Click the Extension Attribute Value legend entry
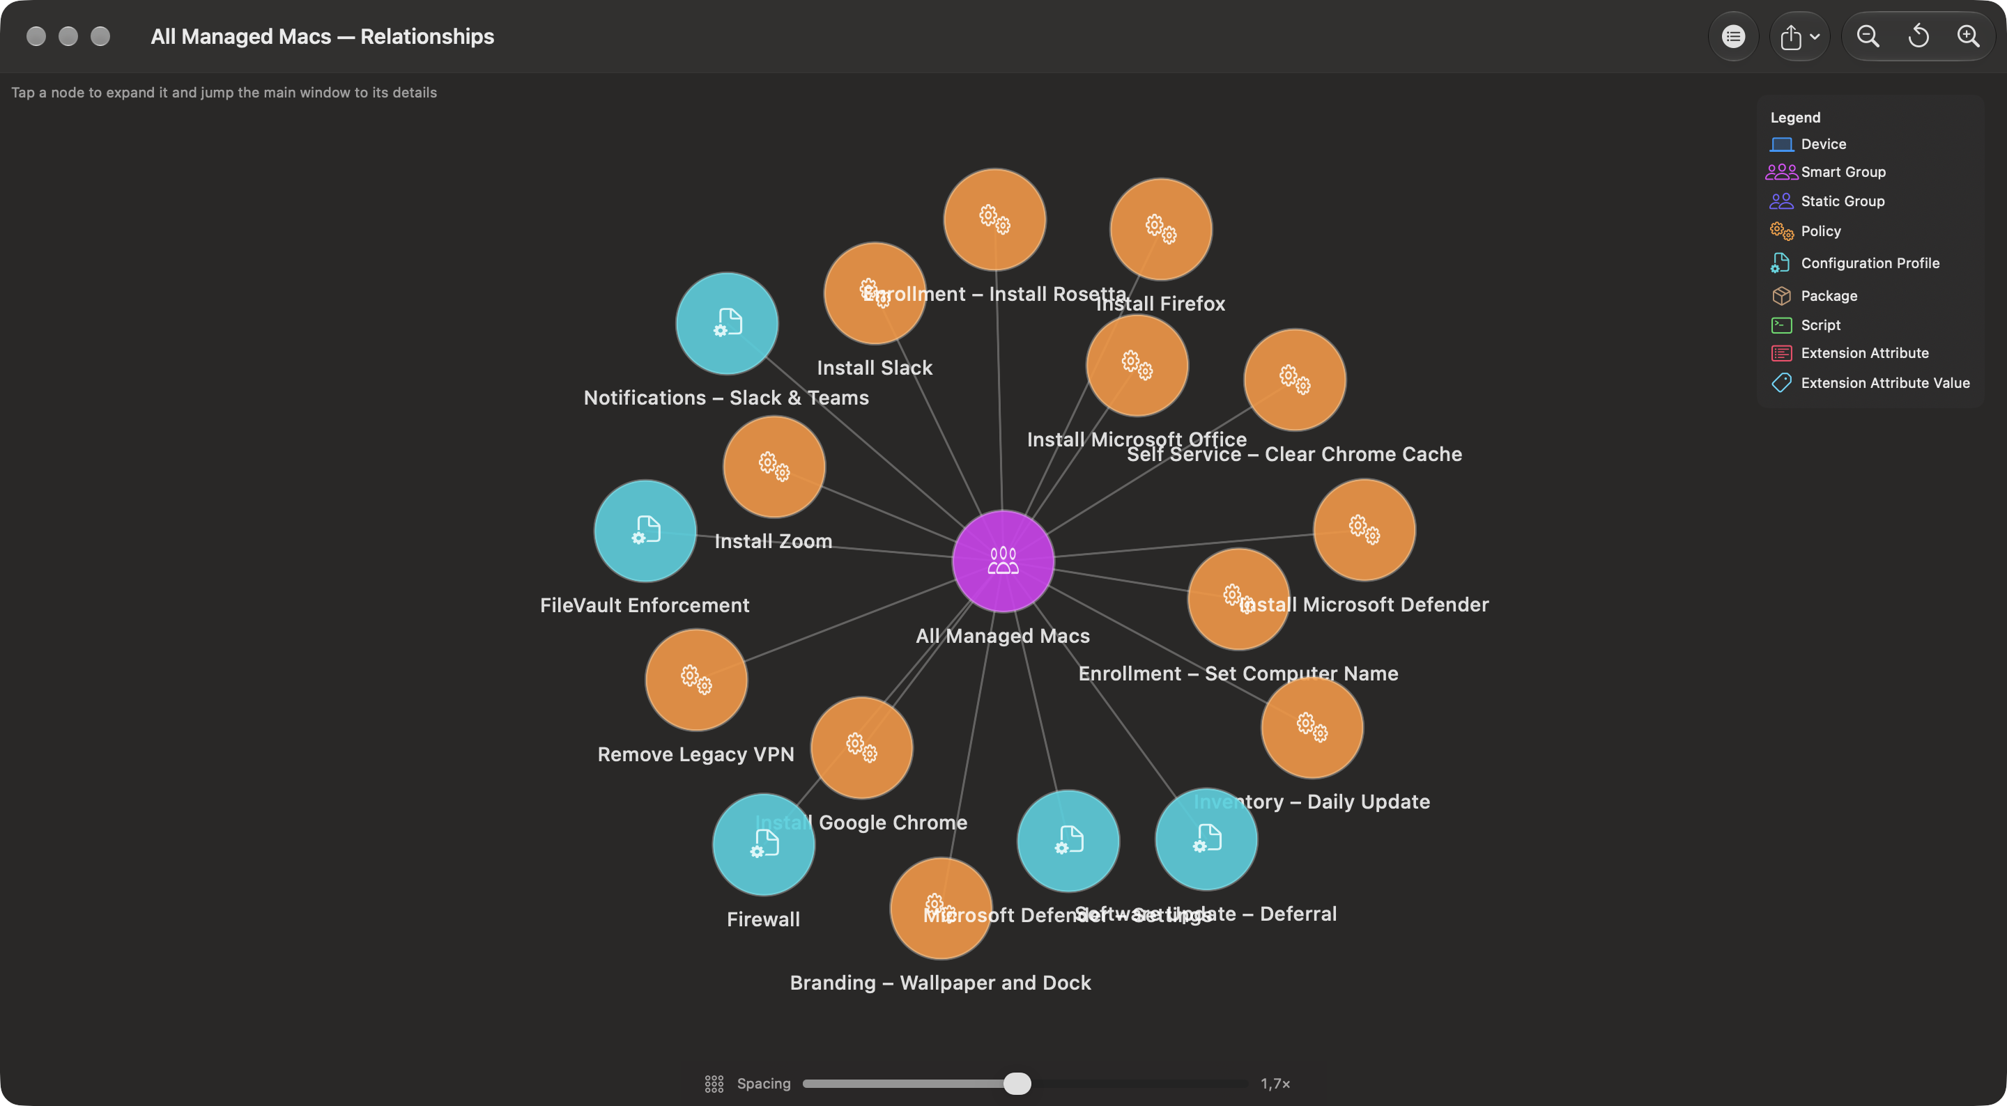This screenshot has height=1106, width=2007. (1870, 382)
